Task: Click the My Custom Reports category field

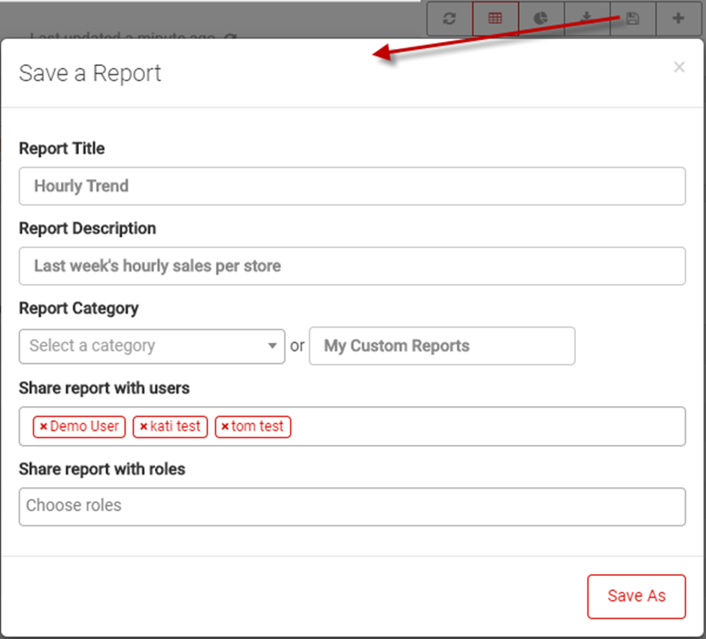Action: coord(441,347)
